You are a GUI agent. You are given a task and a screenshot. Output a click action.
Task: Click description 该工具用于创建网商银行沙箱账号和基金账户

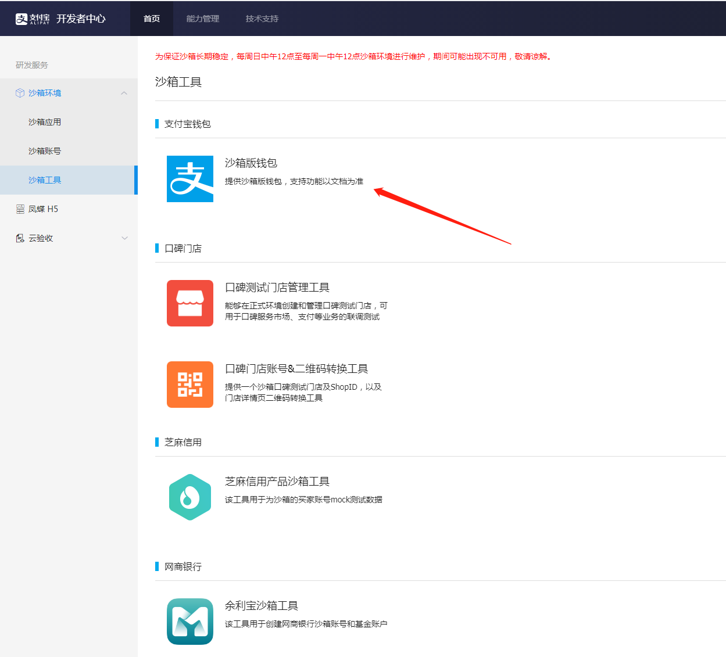306,624
